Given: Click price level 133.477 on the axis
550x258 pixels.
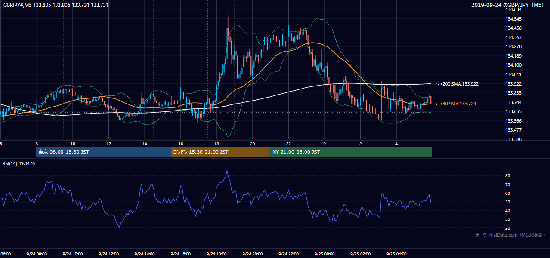Looking at the screenshot, I should [x=513, y=130].
